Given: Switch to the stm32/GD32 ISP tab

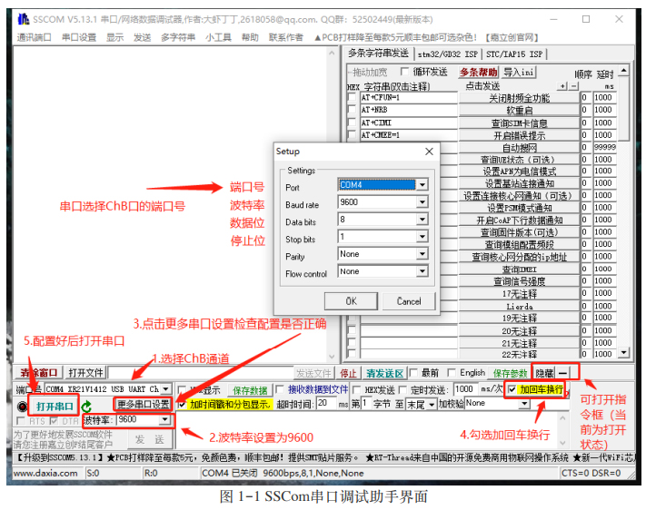Looking at the screenshot, I should click(447, 54).
